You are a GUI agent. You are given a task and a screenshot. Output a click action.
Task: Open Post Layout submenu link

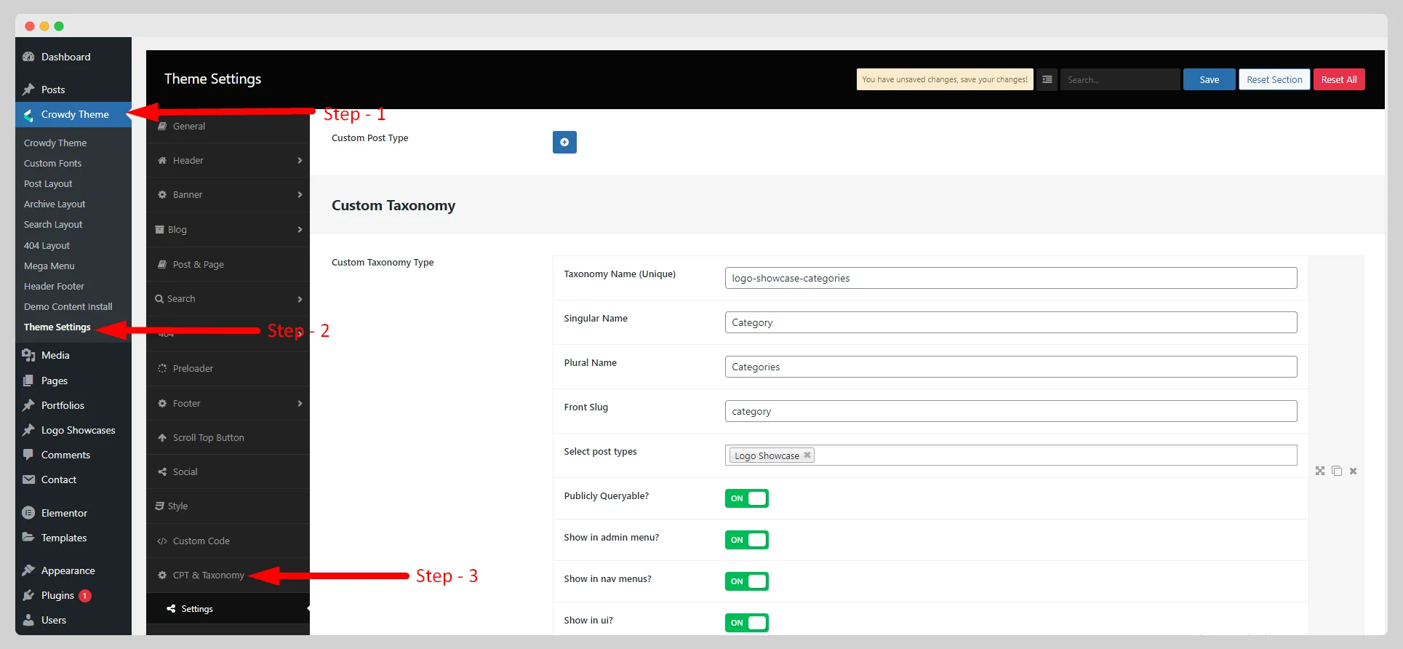(48, 184)
